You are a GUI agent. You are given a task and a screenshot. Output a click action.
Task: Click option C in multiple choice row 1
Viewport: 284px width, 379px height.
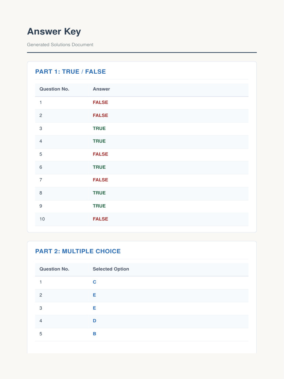coord(94,282)
